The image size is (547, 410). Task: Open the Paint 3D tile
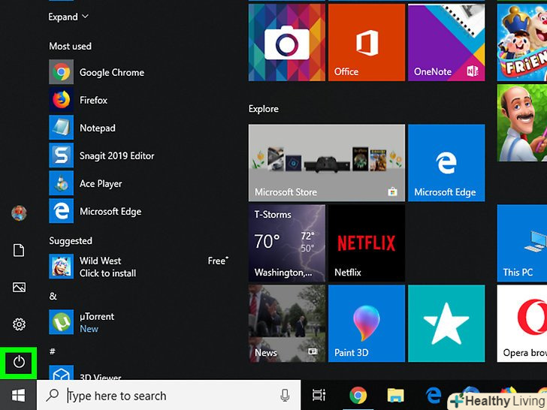pos(366,323)
